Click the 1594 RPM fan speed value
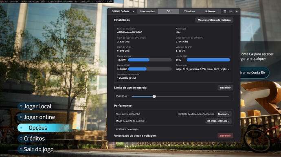 click(x=126, y=78)
